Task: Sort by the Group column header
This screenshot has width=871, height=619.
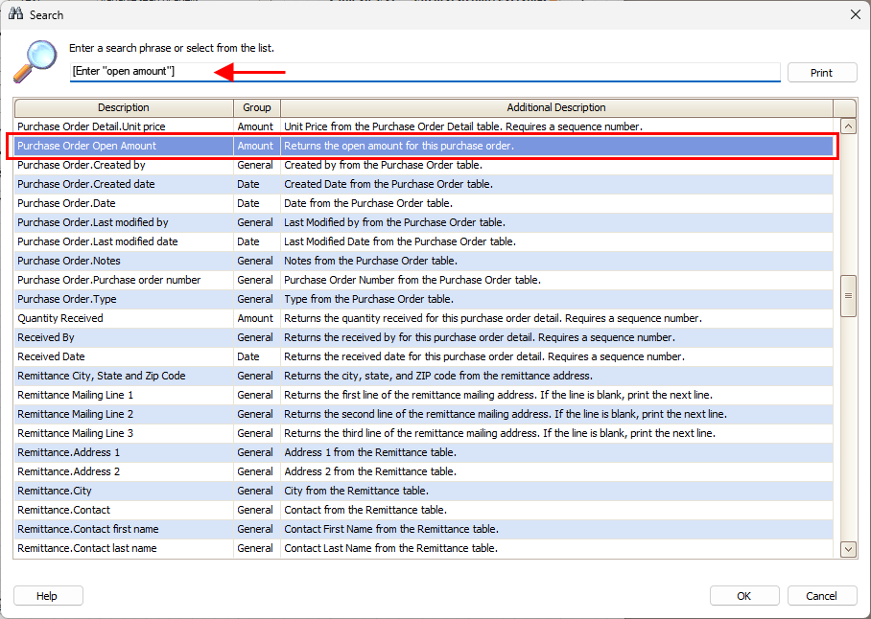Action: [x=257, y=107]
